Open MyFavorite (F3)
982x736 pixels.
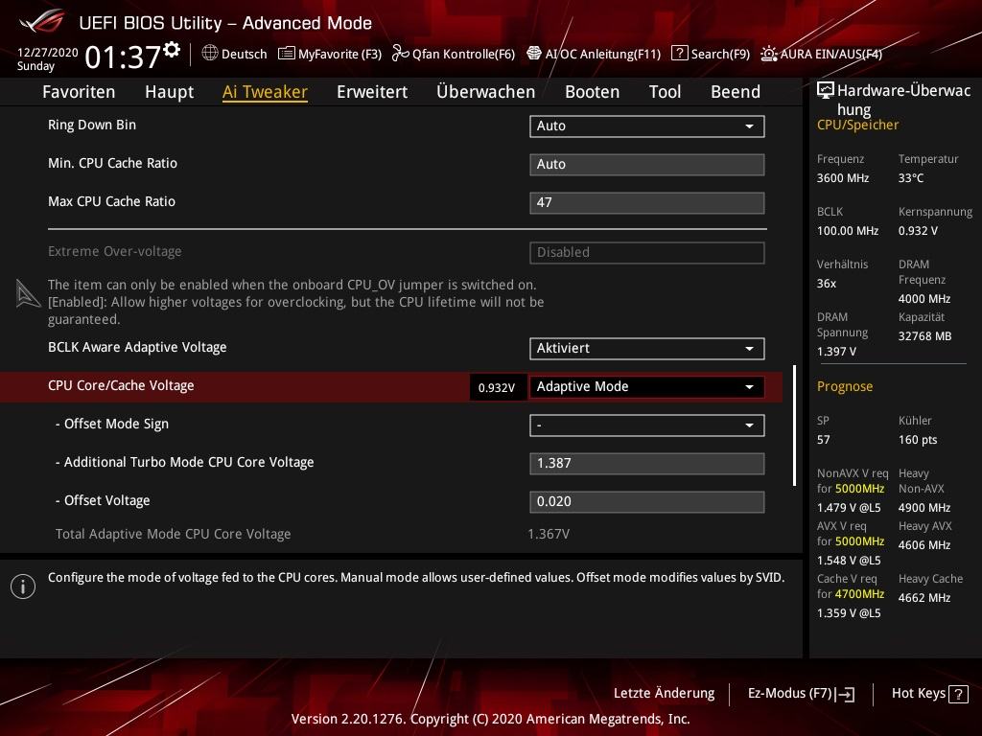(330, 54)
